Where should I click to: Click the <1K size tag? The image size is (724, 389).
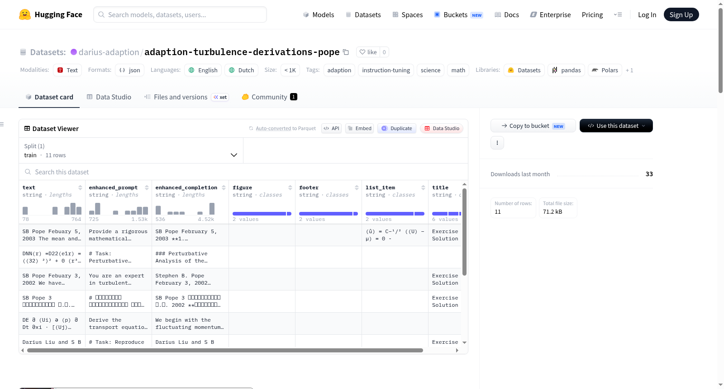(290, 70)
